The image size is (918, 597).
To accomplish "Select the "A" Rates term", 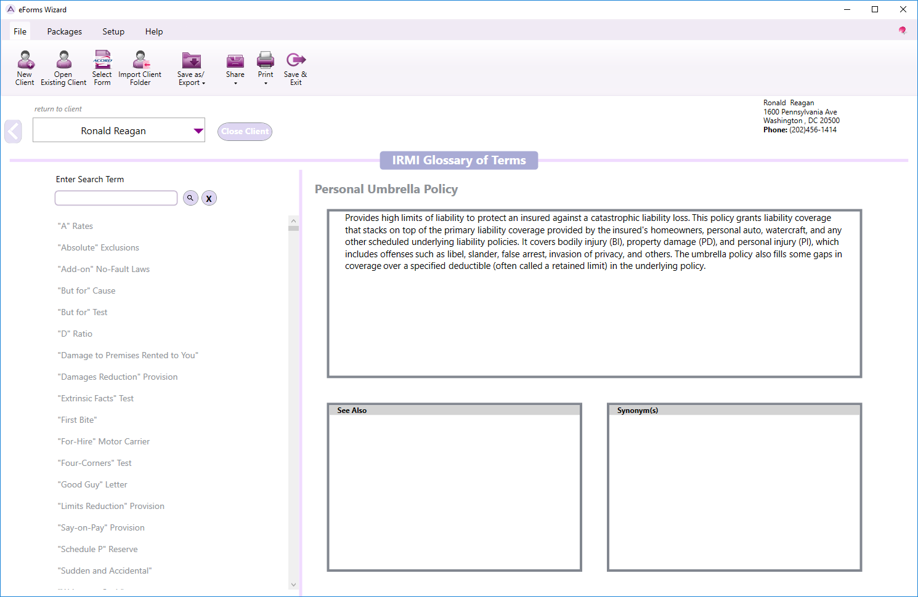I will (x=75, y=226).
